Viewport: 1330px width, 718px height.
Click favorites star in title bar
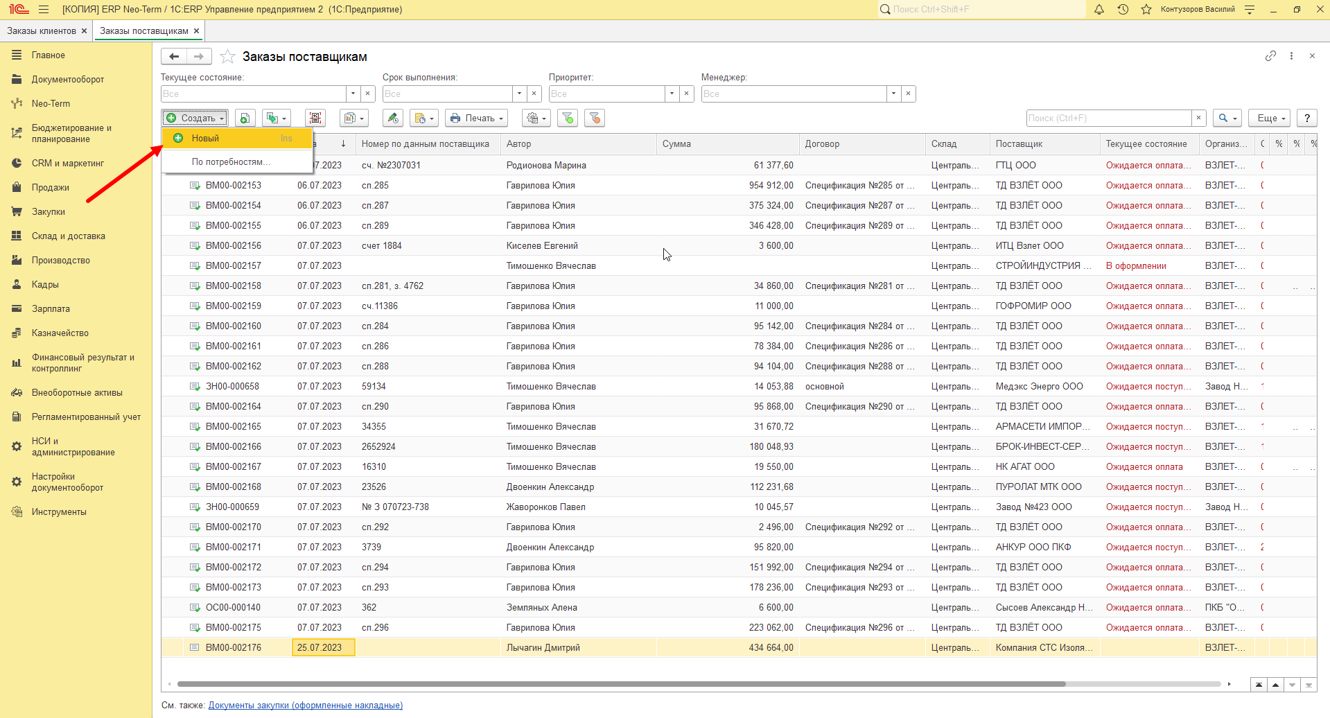[x=1146, y=10]
